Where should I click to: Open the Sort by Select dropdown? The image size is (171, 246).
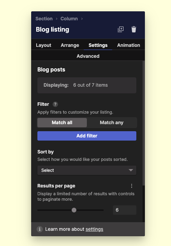tap(87, 170)
